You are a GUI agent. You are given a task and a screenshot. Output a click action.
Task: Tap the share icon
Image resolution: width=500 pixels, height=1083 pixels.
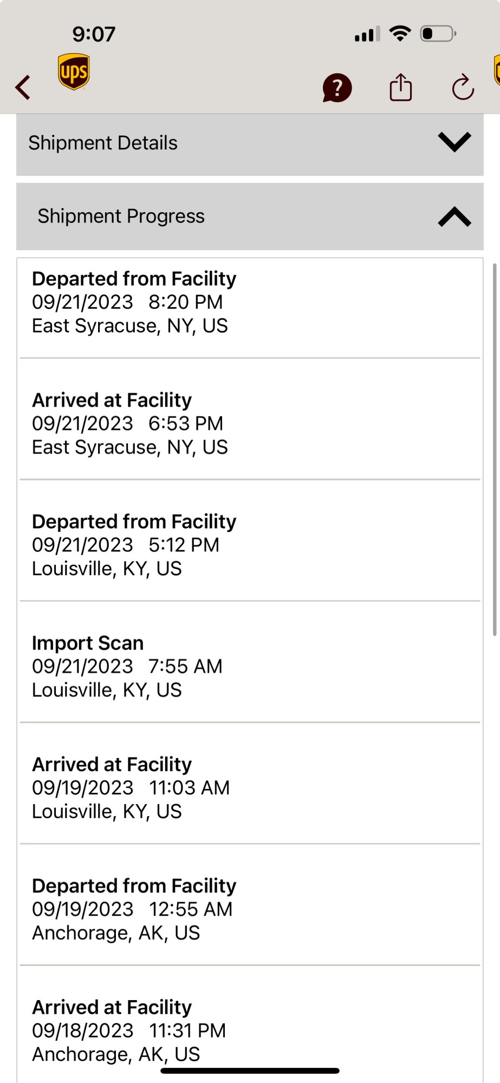(401, 87)
